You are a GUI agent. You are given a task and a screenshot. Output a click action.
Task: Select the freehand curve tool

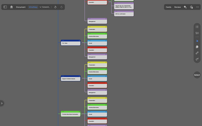point(197,59)
